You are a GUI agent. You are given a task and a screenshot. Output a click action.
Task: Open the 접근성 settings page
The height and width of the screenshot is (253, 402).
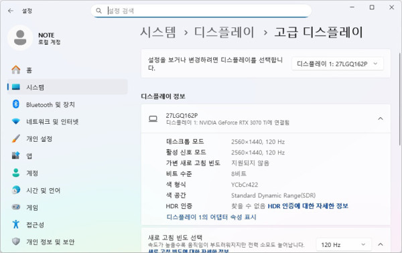68,225
